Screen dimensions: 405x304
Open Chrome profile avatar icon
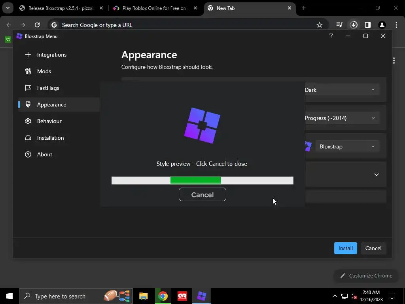[382, 25]
